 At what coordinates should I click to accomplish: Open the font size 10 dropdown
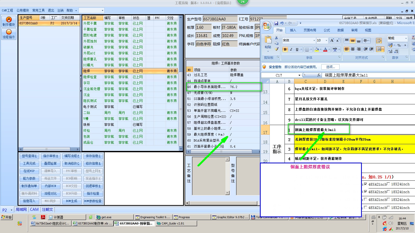pos(326,40)
